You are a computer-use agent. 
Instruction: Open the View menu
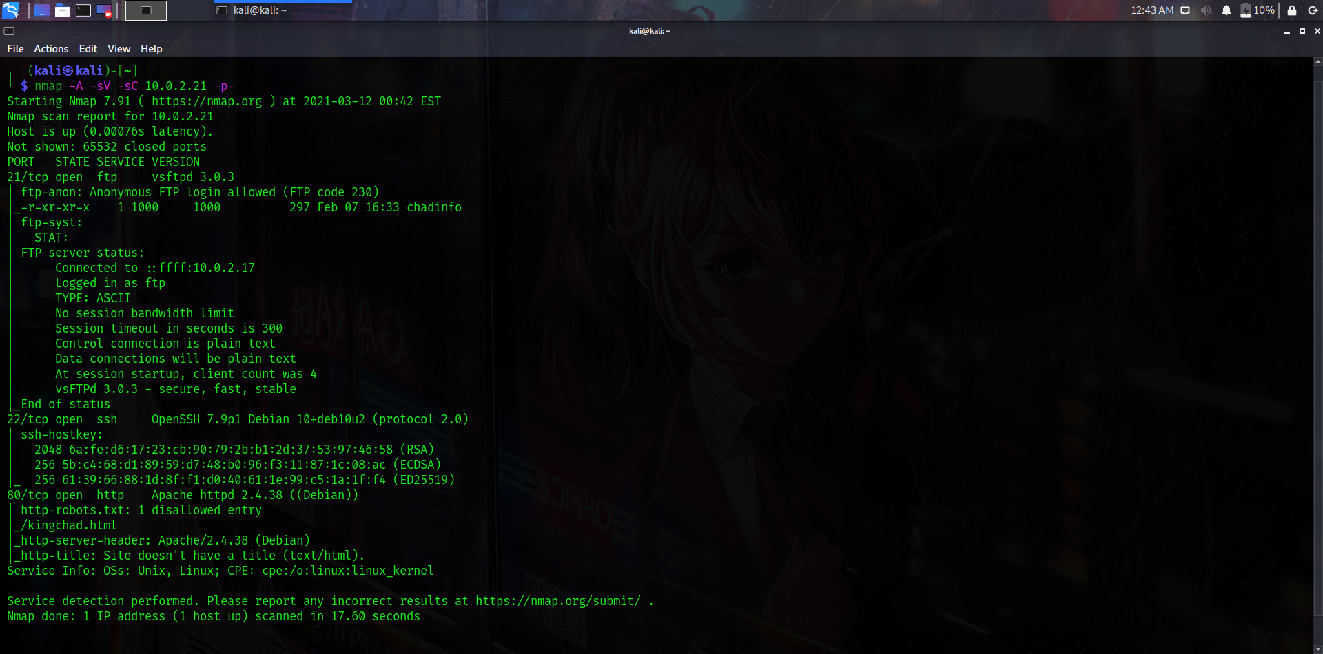119,49
